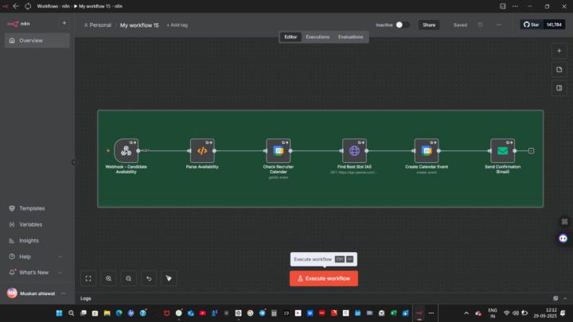The width and height of the screenshot is (573, 322).
Task: Open Variables in the sidebar
Action: [37, 224]
